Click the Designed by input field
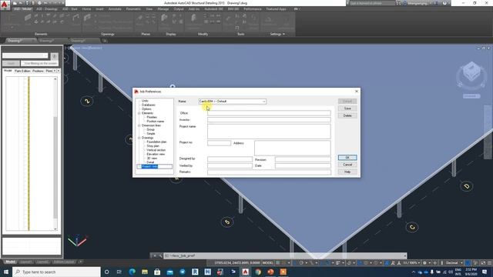Viewport: 493px width, 277px height. tap(230, 159)
